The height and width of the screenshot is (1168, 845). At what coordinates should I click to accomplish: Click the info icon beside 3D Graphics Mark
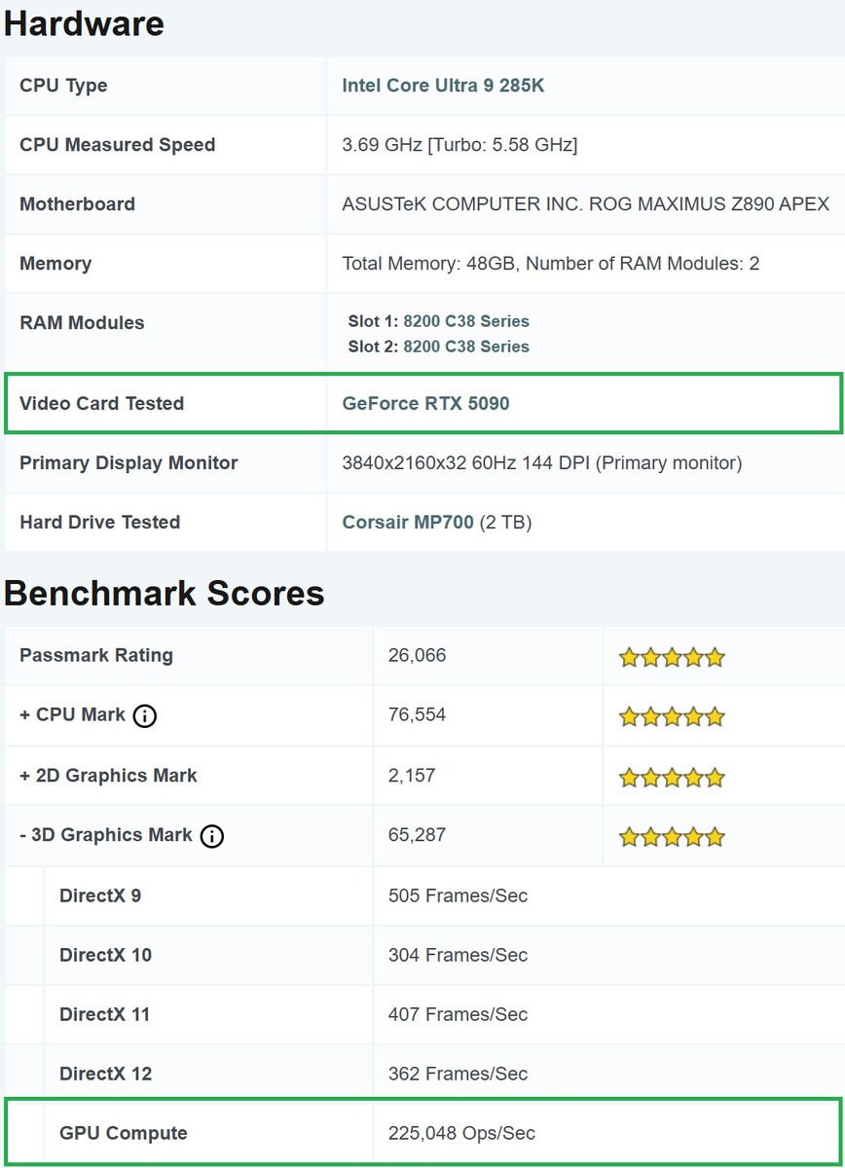coord(211,836)
